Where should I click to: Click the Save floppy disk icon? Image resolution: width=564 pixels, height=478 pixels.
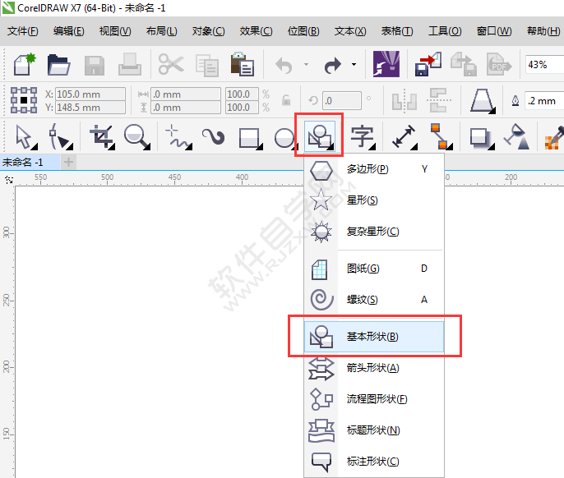click(95, 66)
